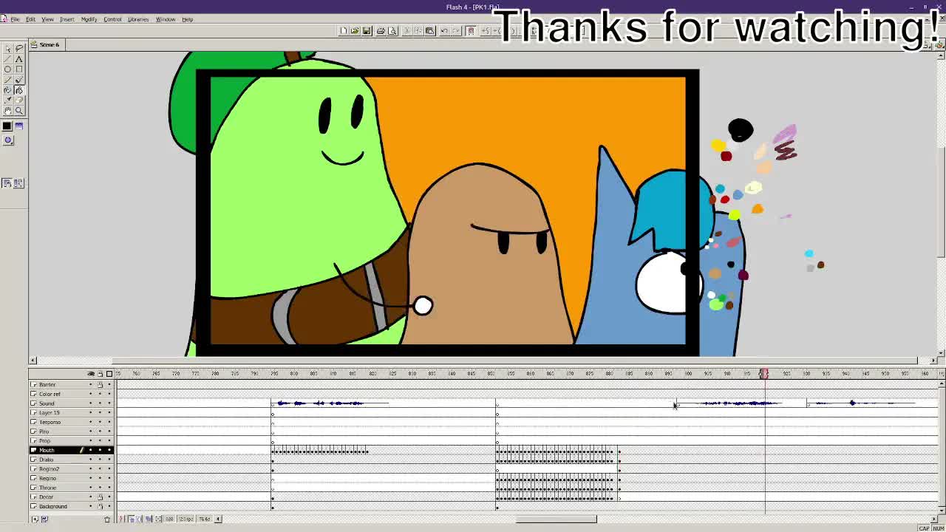Open the Edit menu
Image resolution: width=946 pixels, height=532 pixels.
click(31, 19)
